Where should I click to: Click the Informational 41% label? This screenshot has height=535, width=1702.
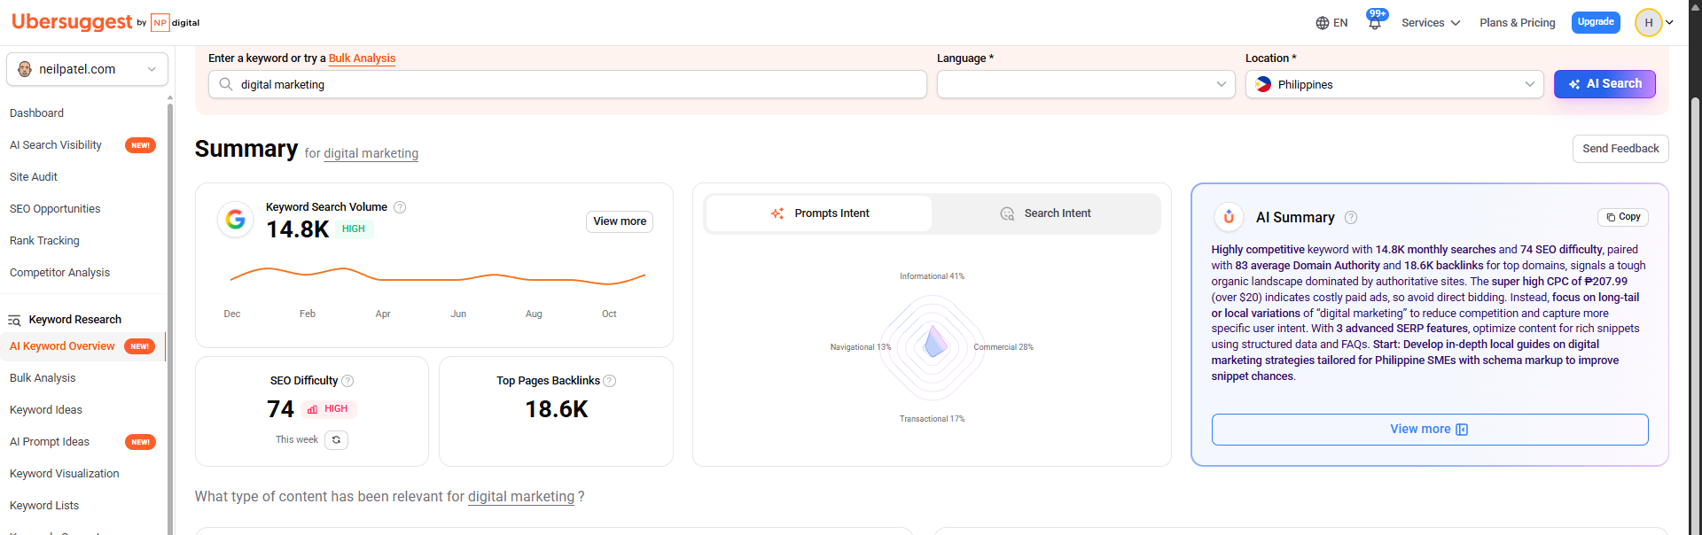[x=932, y=276]
